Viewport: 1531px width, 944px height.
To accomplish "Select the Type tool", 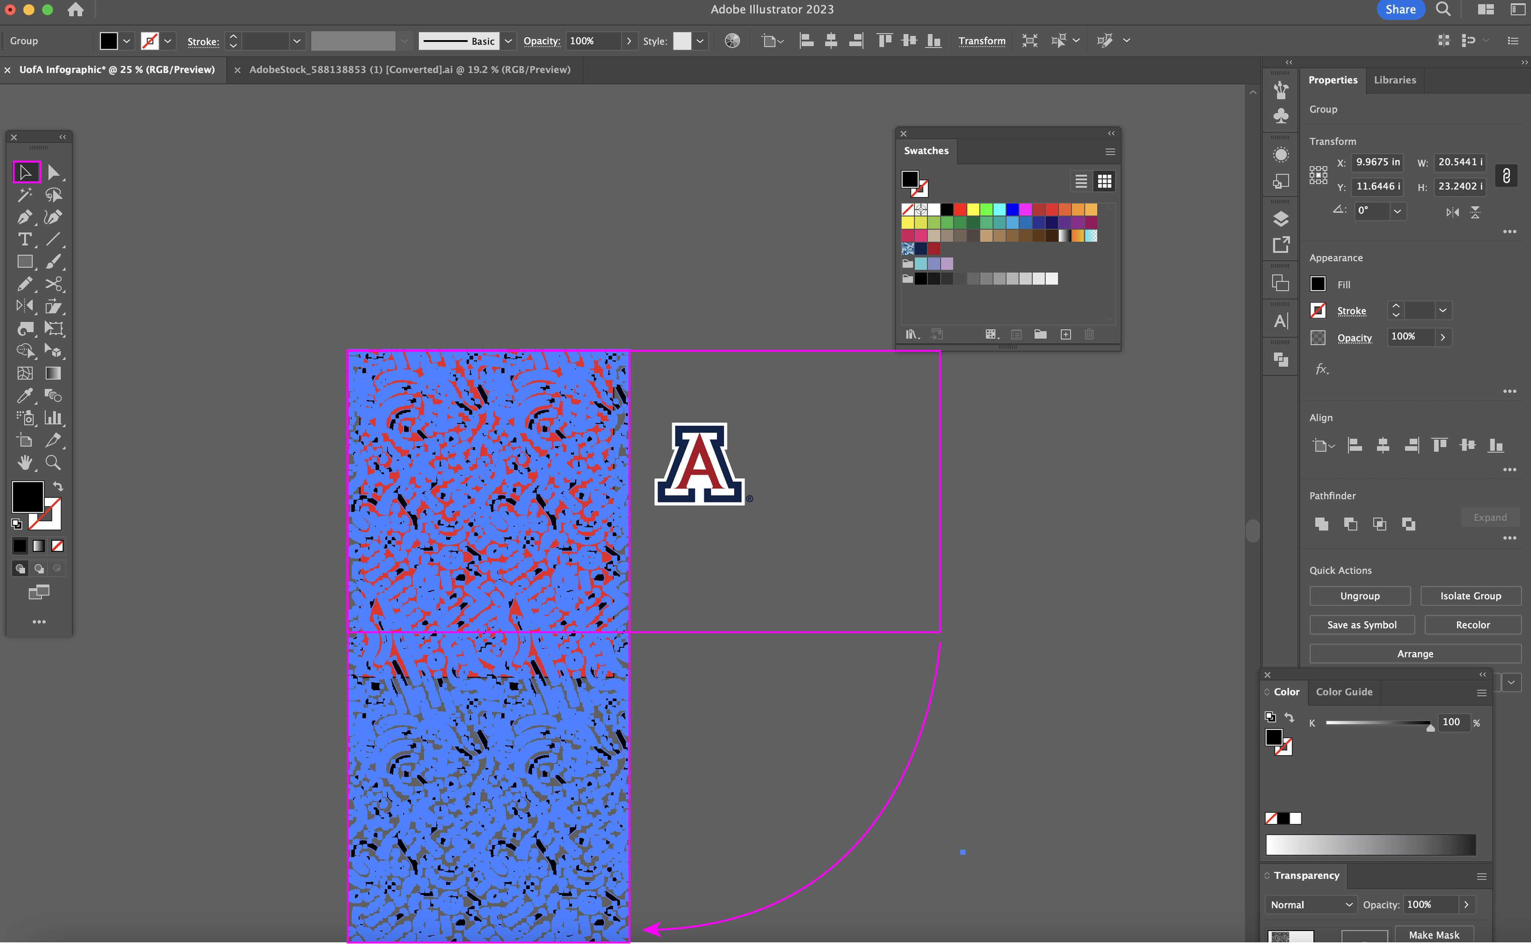I will click(x=25, y=240).
